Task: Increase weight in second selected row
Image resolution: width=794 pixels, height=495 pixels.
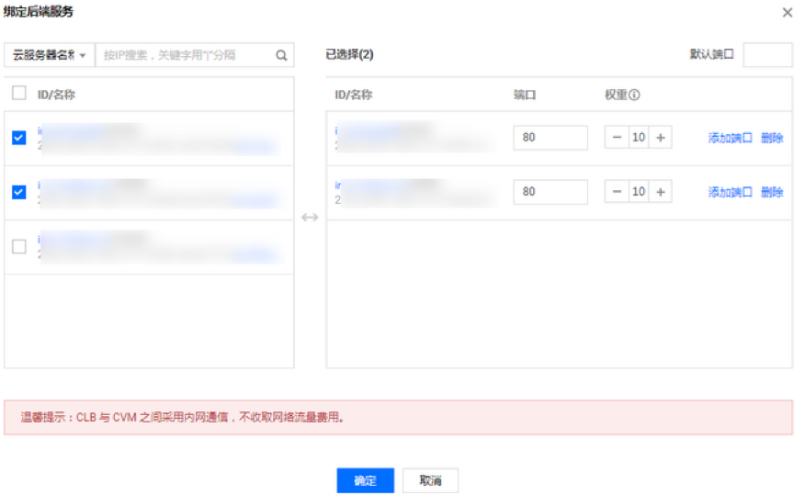Action: pos(661,192)
